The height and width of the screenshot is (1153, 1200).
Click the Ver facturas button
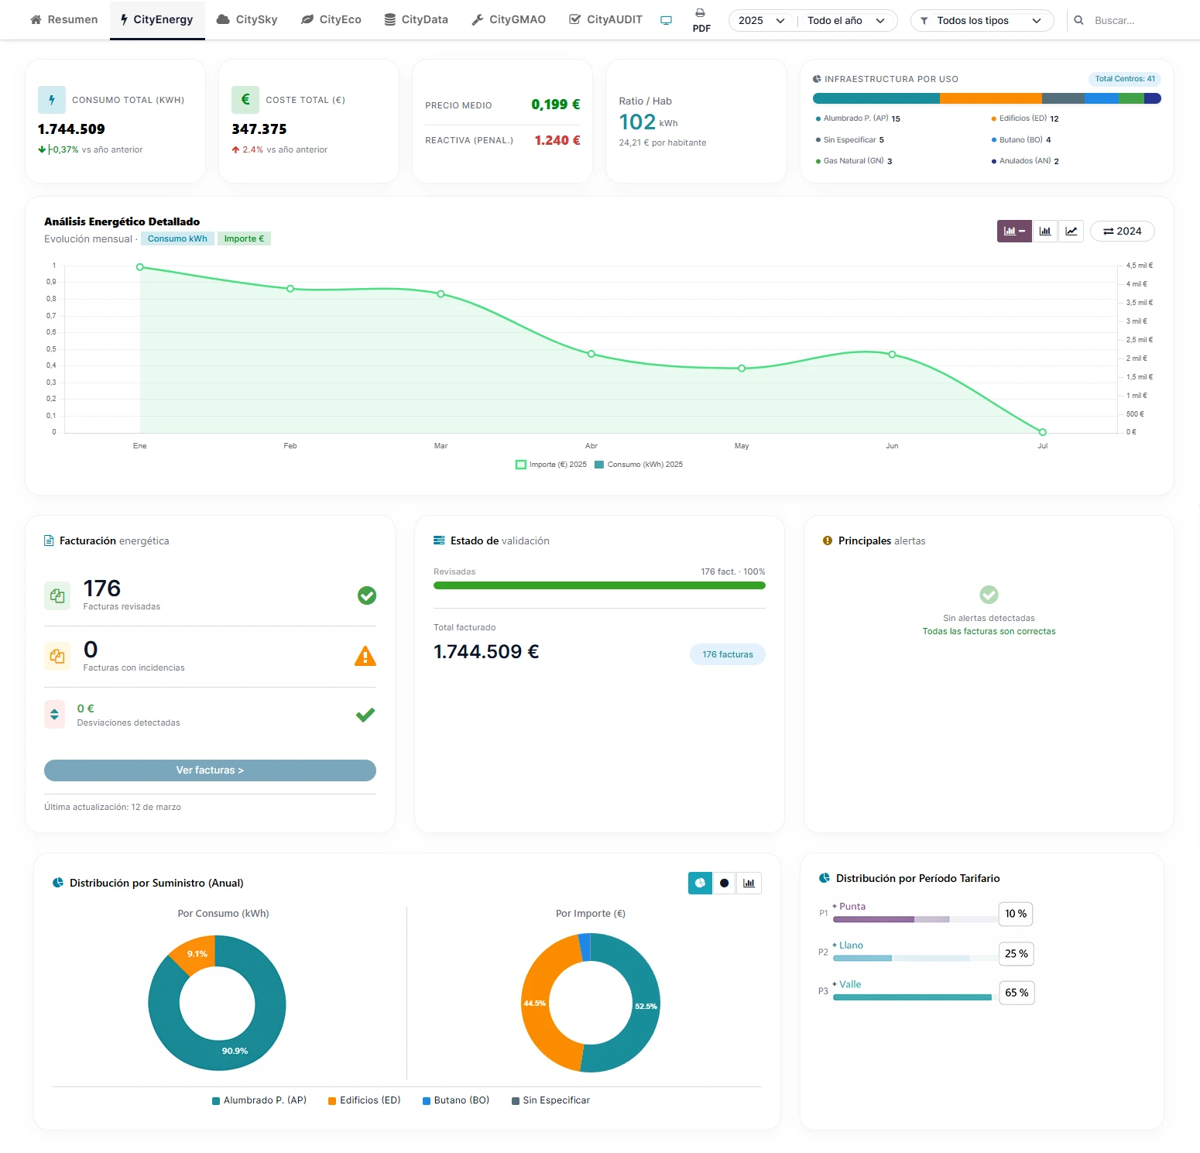210,770
